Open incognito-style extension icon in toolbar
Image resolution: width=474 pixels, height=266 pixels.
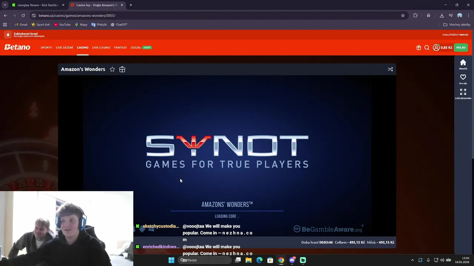428,16
